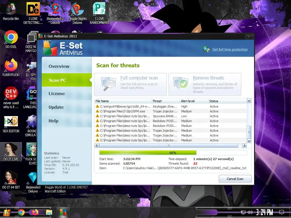Show hidden tray icons chevron
The image size is (291, 218).
click(x=236, y=212)
